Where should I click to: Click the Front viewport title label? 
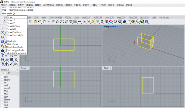[24, 68]
